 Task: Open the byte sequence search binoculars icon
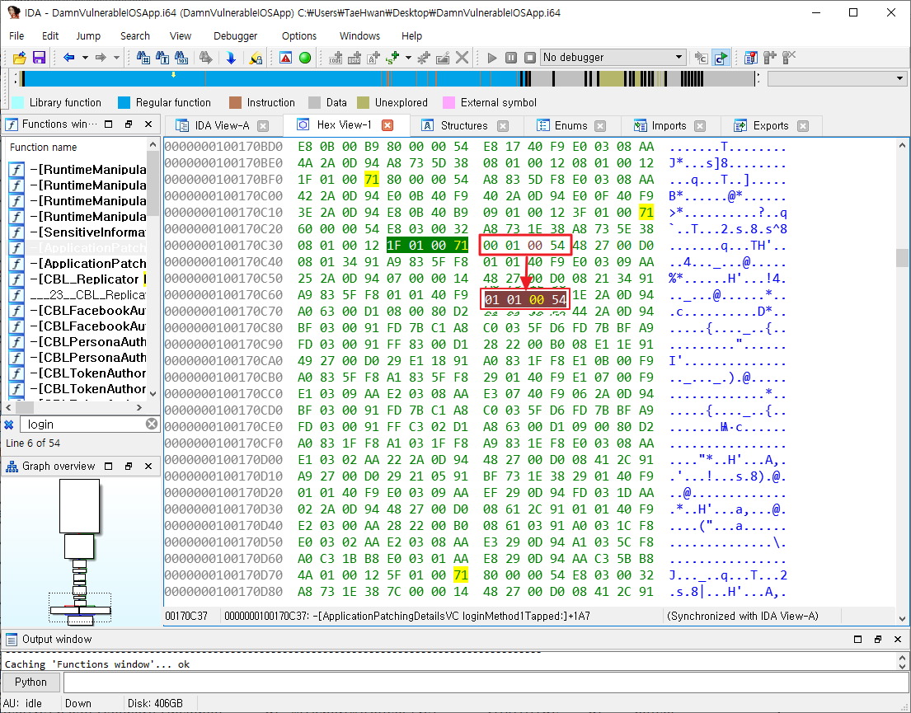pos(181,58)
